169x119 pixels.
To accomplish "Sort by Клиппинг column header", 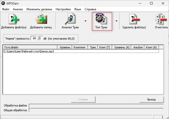I will click(80, 47).
